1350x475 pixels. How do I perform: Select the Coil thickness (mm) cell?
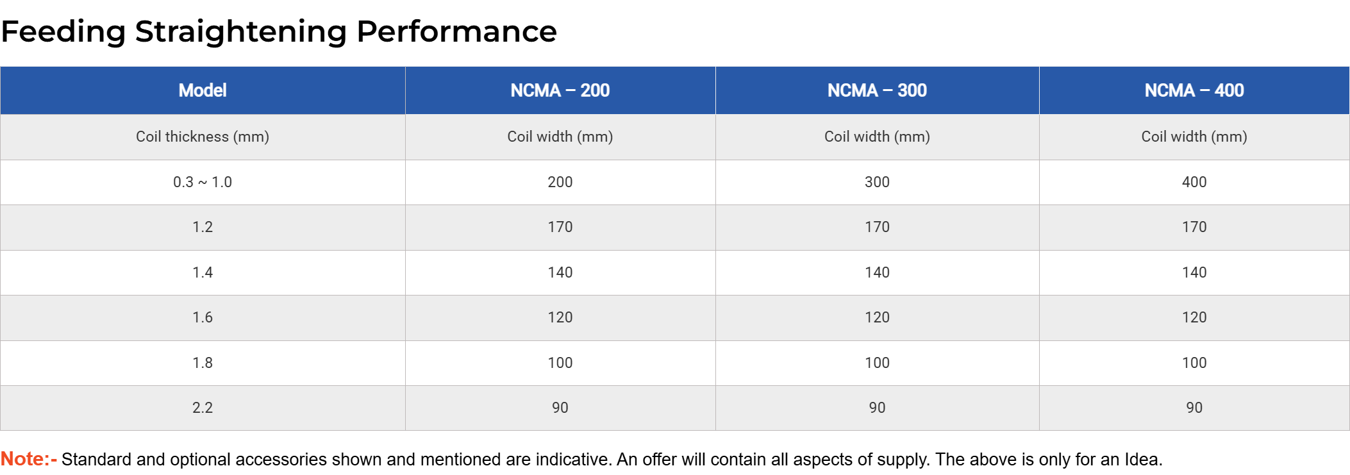(x=203, y=137)
